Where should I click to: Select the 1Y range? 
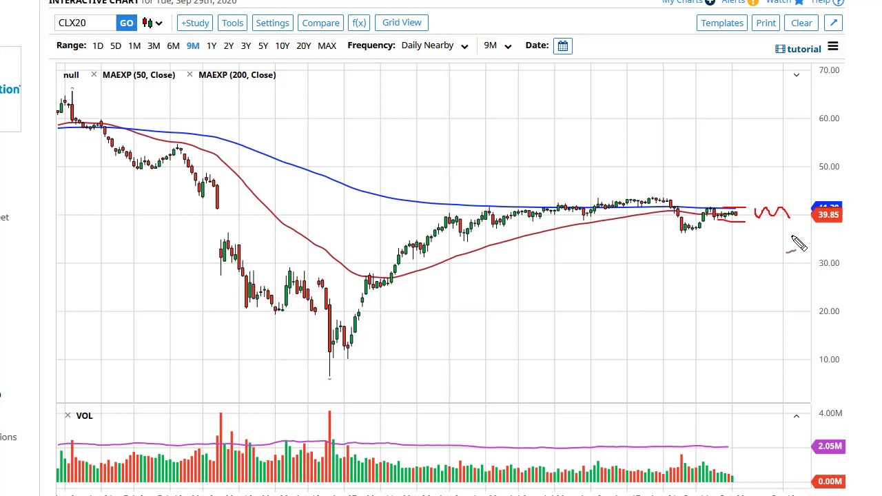pyautogui.click(x=212, y=45)
